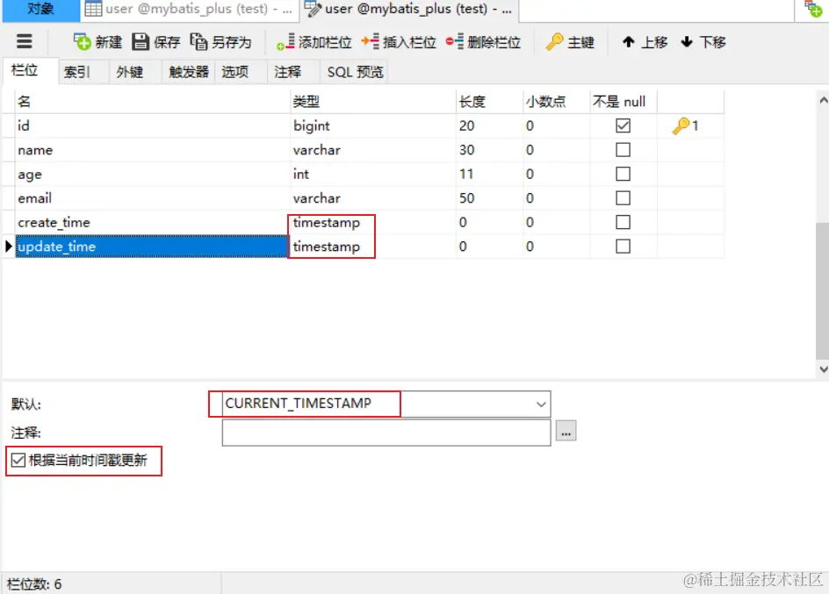This screenshot has height=594, width=829.
Task: Click status bar 栏位数: 6 text
Action: pyautogui.click(x=34, y=584)
